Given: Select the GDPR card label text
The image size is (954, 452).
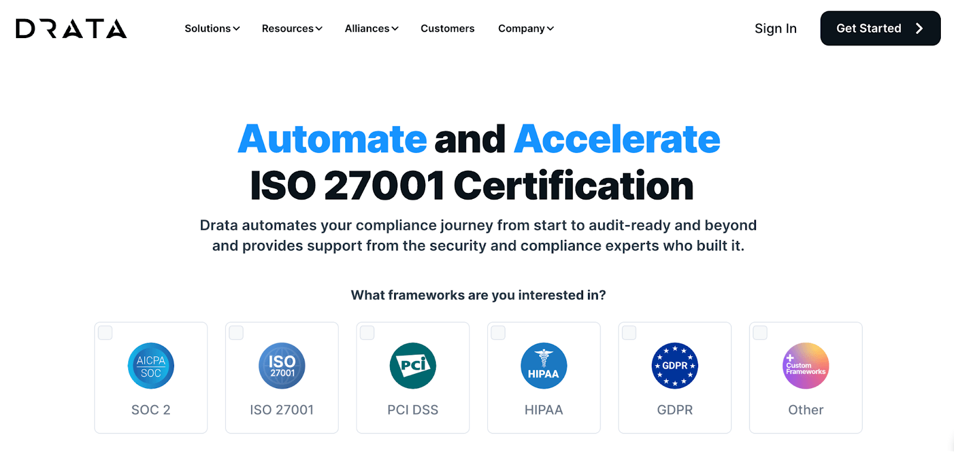Looking at the screenshot, I should point(675,410).
